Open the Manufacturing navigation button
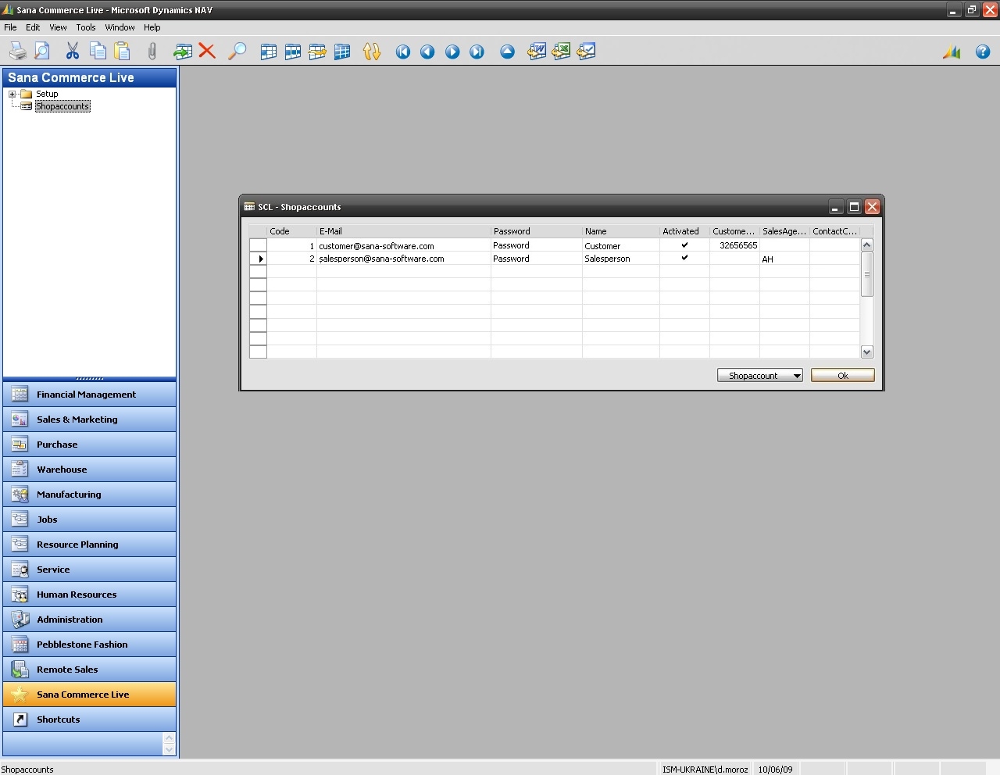 point(89,495)
